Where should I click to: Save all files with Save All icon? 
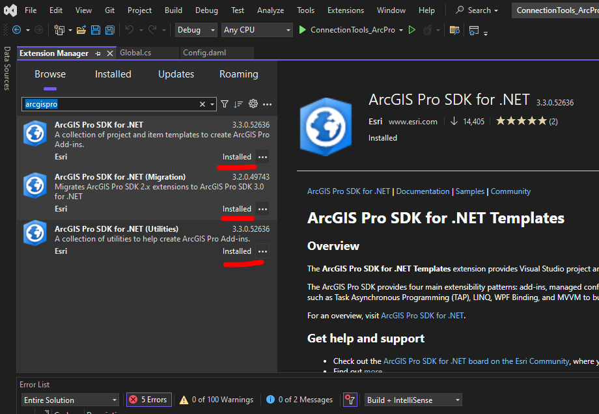point(109,30)
